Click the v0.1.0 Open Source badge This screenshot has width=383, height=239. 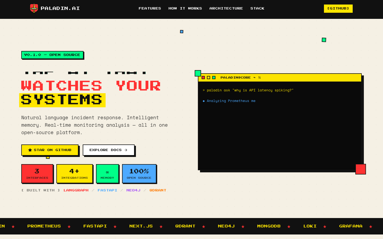point(52,55)
